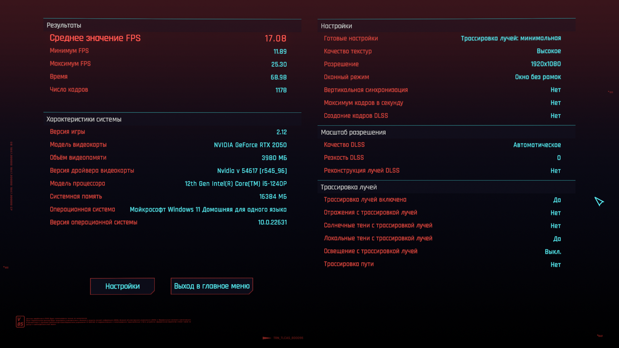The width and height of the screenshot is (619, 348).
Task: Select the Модель процессора label
Action: tap(77, 183)
